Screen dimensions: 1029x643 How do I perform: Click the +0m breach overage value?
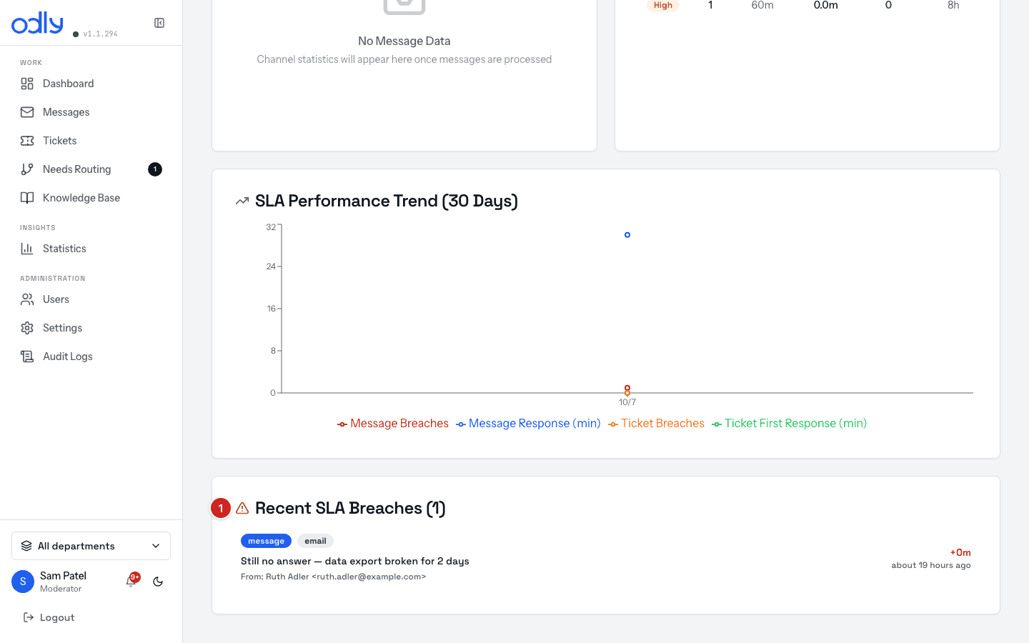960,552
